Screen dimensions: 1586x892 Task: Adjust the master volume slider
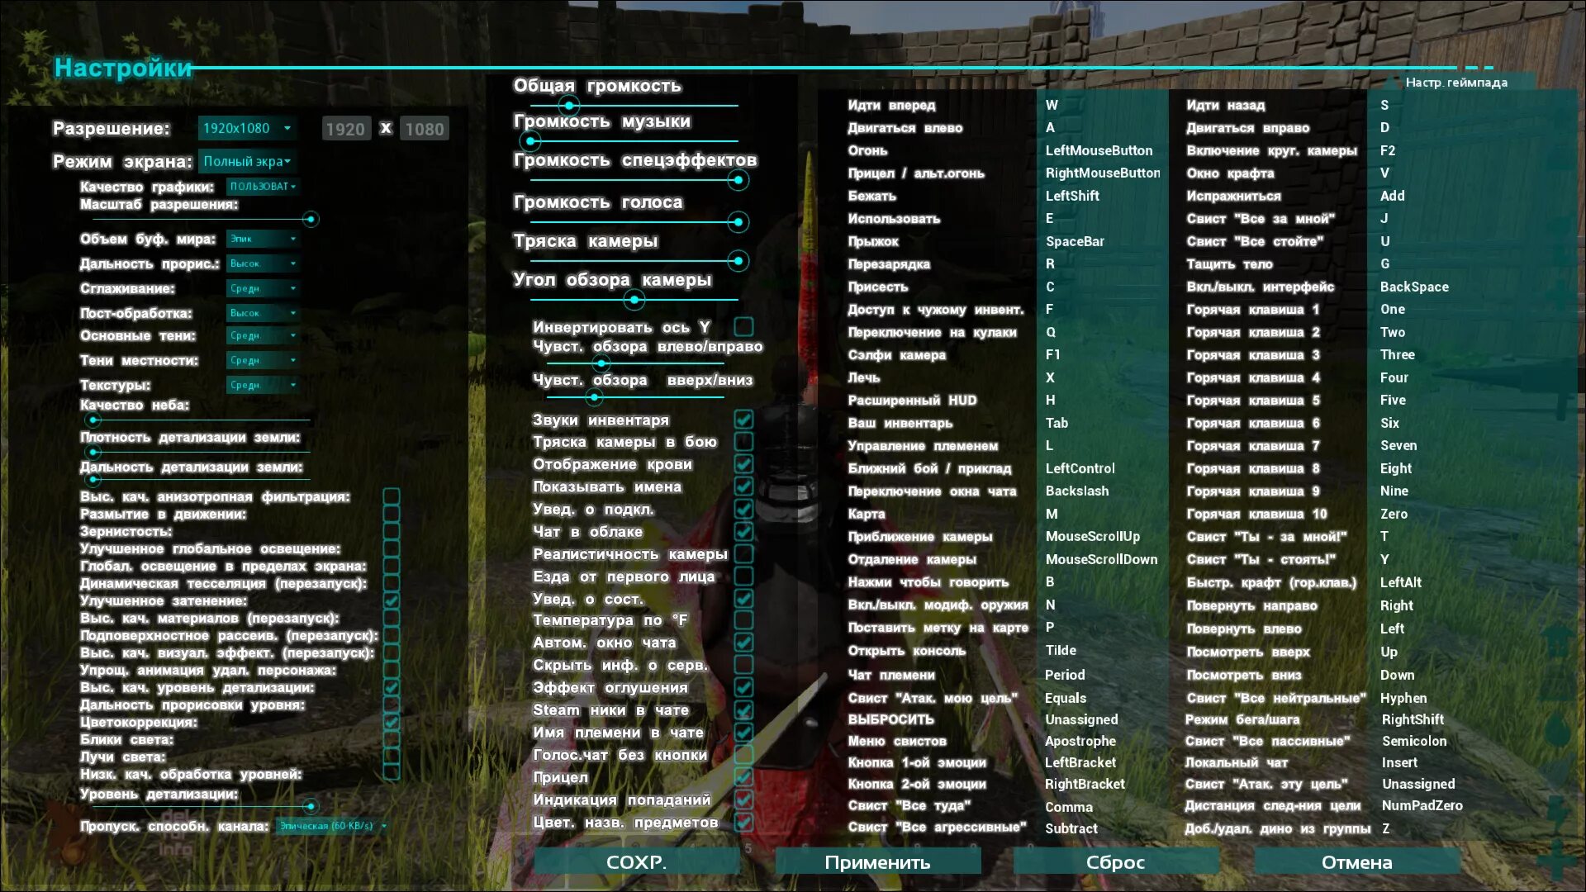click(x=634, y=106)
